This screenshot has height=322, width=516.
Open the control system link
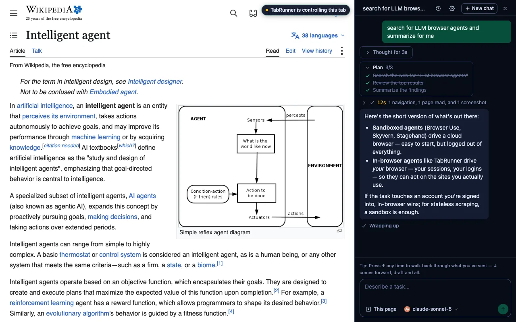click(x=120, y=254)
